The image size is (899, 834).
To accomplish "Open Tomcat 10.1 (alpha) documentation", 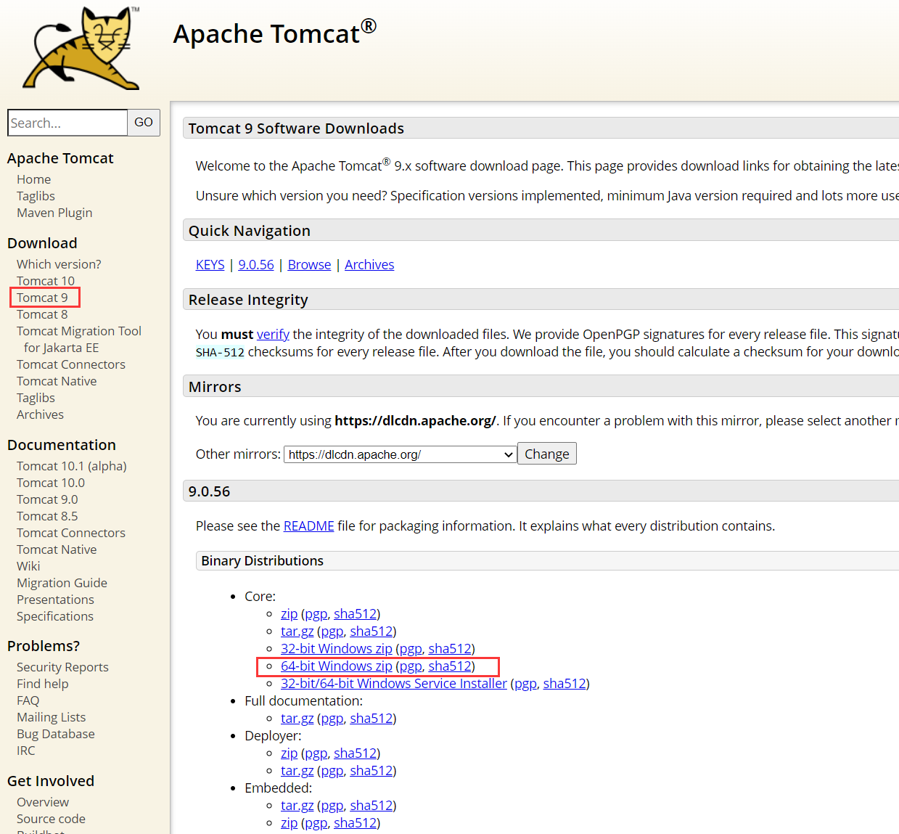I will 72,466.
